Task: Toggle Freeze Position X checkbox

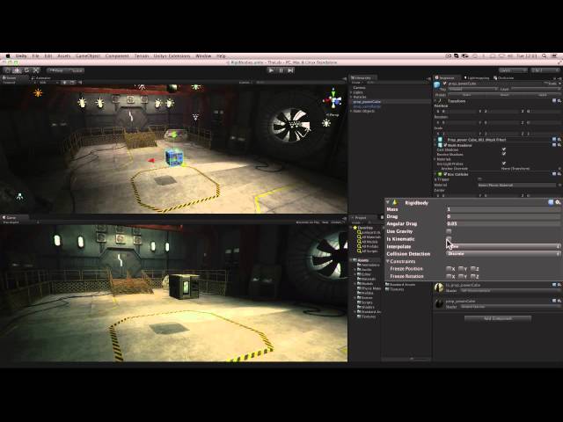Action: (x=449, y=269)
